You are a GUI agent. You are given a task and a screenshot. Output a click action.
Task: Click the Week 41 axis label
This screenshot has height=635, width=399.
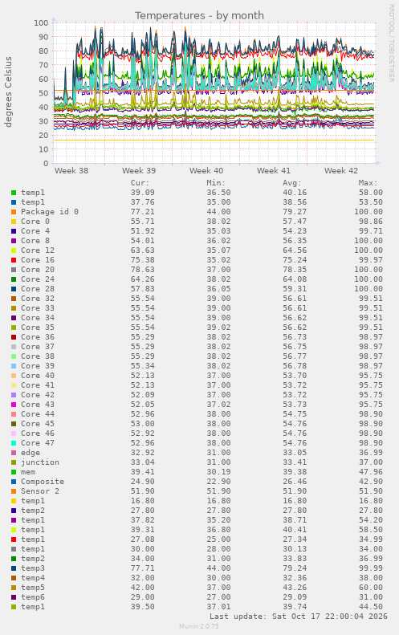point(274,170)
